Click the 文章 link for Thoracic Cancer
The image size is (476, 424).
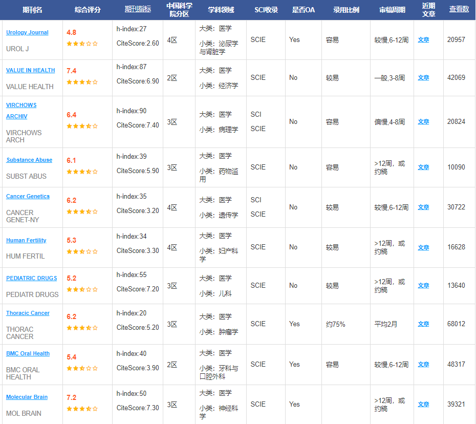423,324
